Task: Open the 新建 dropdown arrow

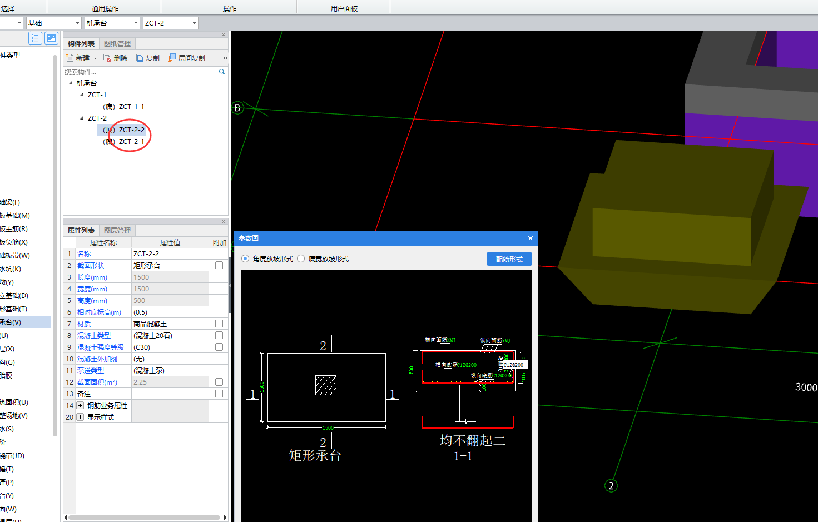Action: click(95, 58)
